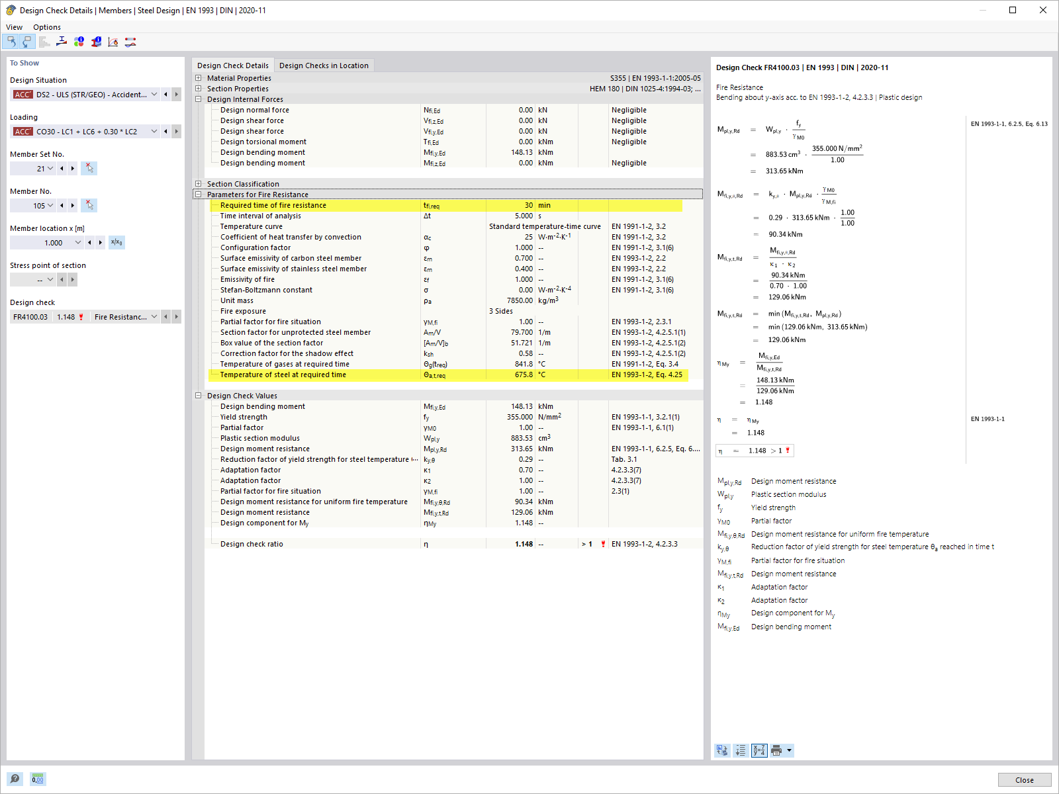Collapse the Parameters for Fire Resistance section
1059x794 pixels.
click(x=199, y=195)
